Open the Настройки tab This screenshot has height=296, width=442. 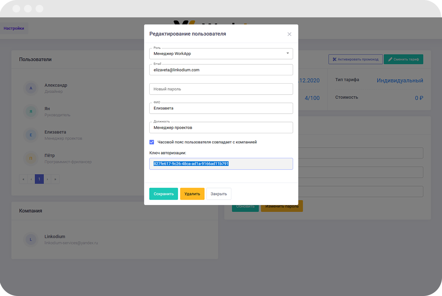(x=14, y=28)
